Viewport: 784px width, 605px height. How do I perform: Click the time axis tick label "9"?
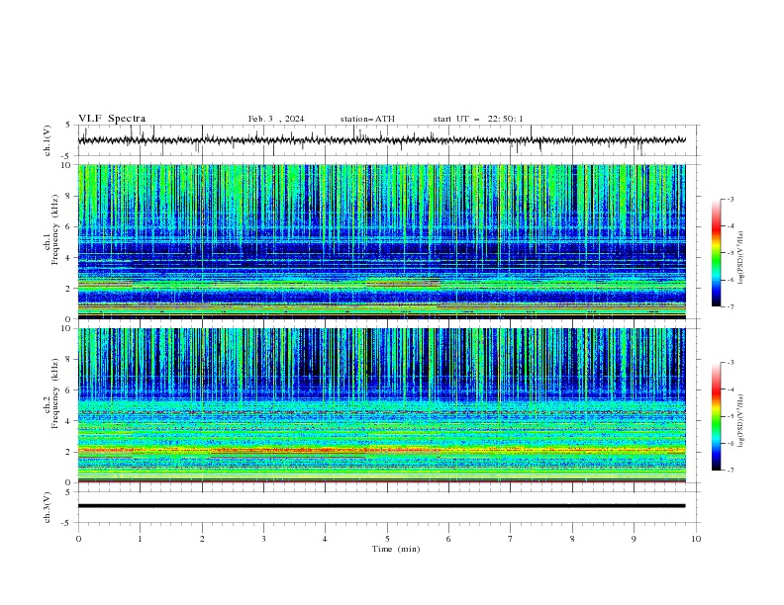point(634,539)
